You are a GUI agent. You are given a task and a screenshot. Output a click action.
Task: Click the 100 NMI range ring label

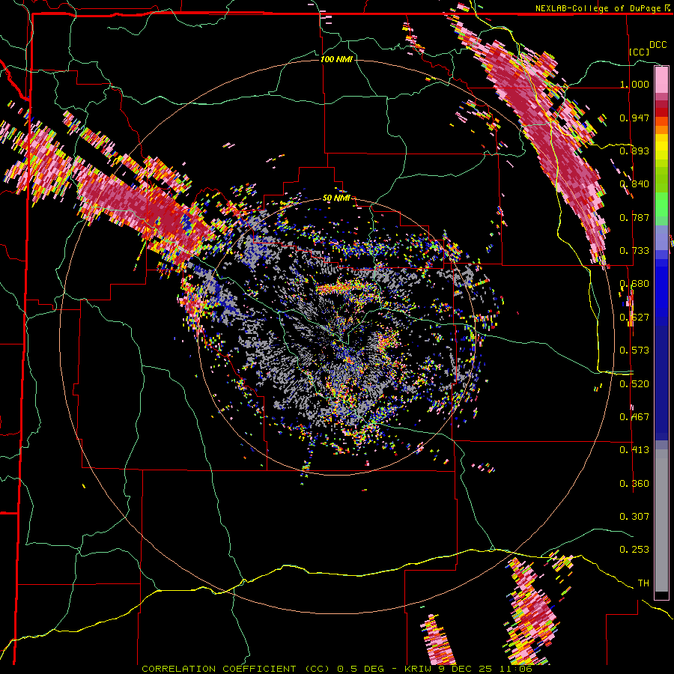pyautogui.click(x=336, y=59)
